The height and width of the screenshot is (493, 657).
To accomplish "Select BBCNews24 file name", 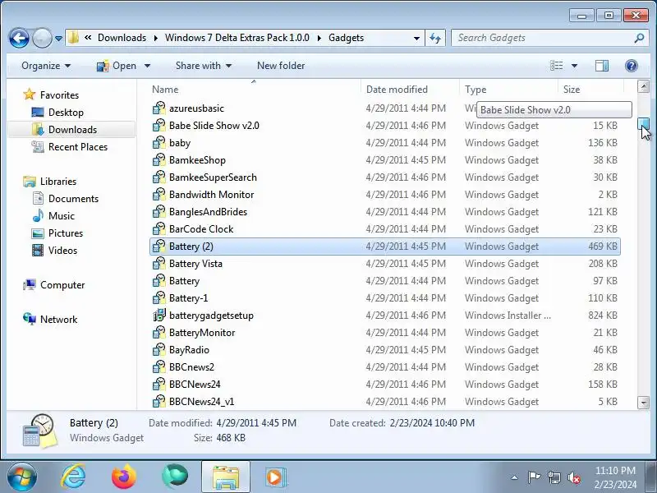I will point(195,385).
